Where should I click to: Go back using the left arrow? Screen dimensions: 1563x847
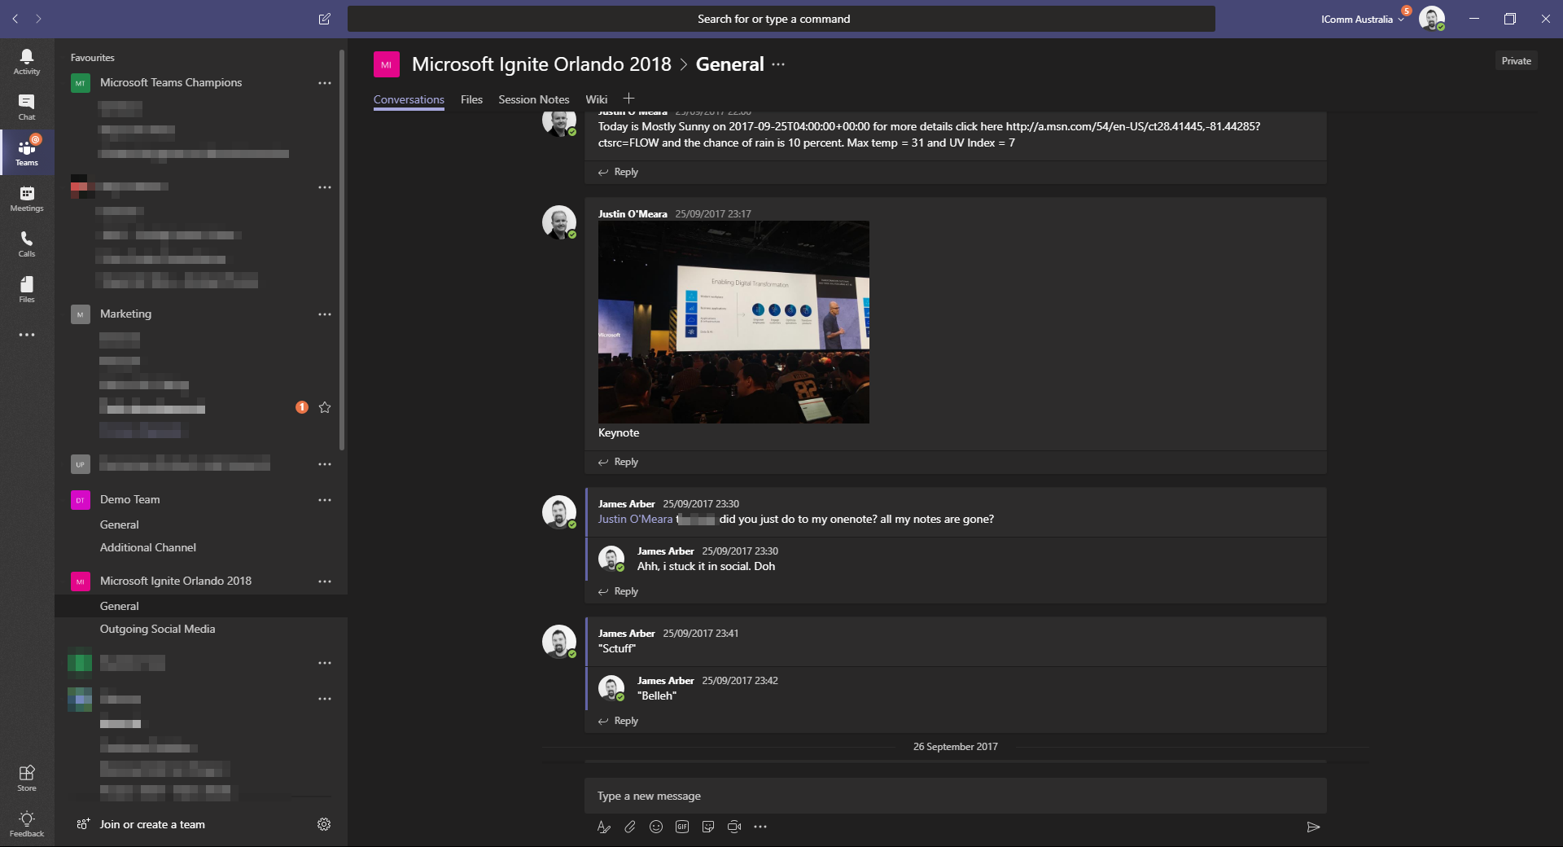point(15,19)
